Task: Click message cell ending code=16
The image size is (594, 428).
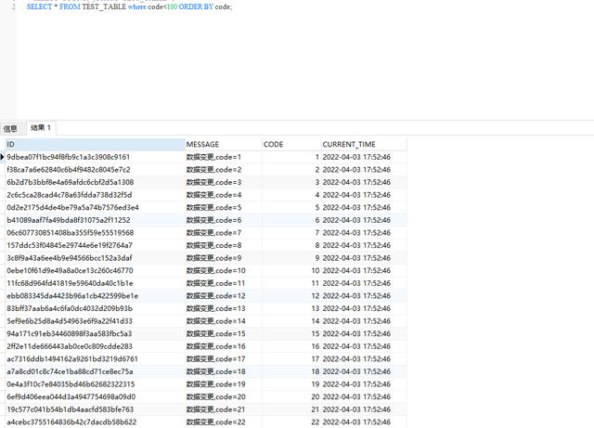Action: pos(223,346)
